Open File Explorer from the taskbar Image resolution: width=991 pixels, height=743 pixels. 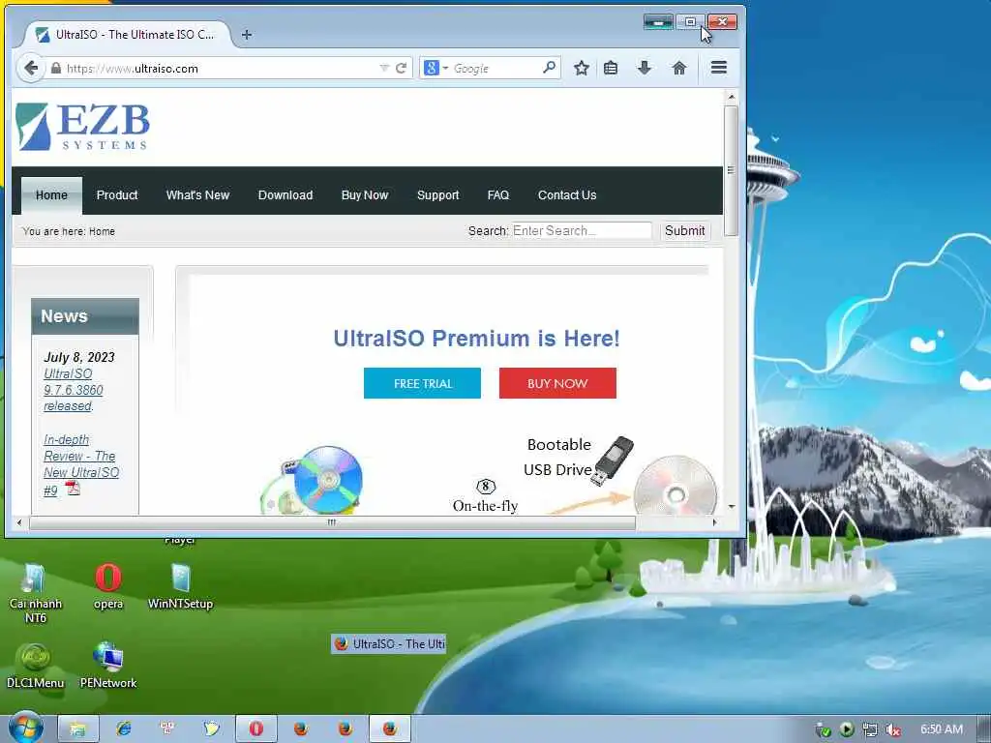point(77,728)
